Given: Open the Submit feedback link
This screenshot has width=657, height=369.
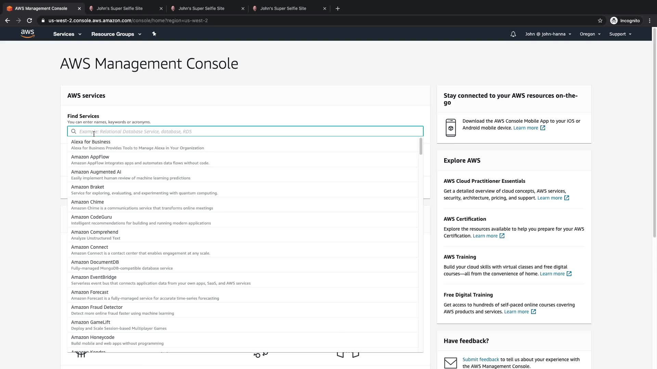Looking at the screenshot, I should [480, 359].
